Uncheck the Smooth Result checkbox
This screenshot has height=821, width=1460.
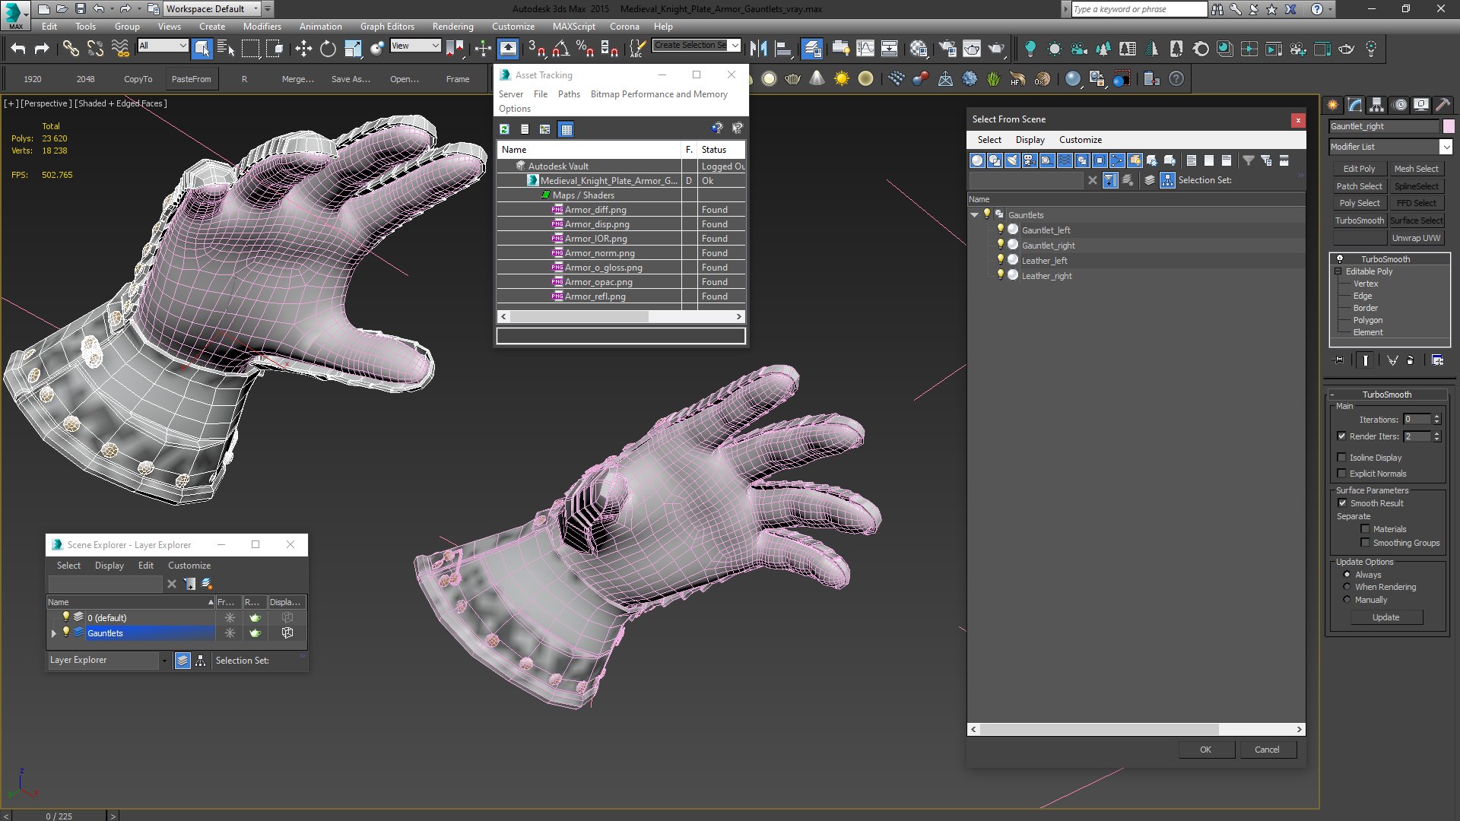coord(1342,503)
